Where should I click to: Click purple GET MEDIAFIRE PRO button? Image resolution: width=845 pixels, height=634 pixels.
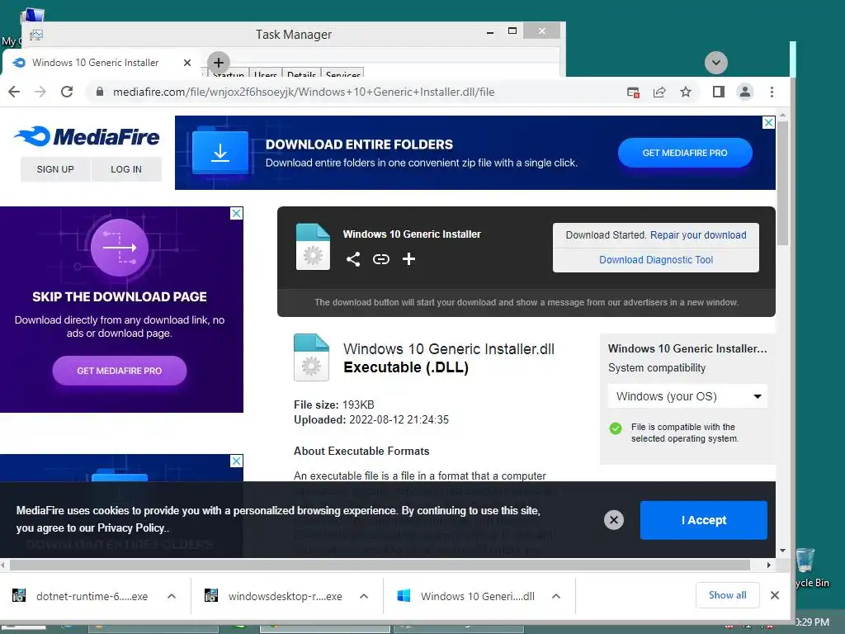[x=120, y=371]
